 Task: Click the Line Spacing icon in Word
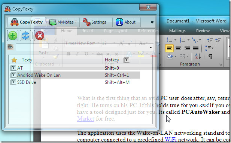208,48
